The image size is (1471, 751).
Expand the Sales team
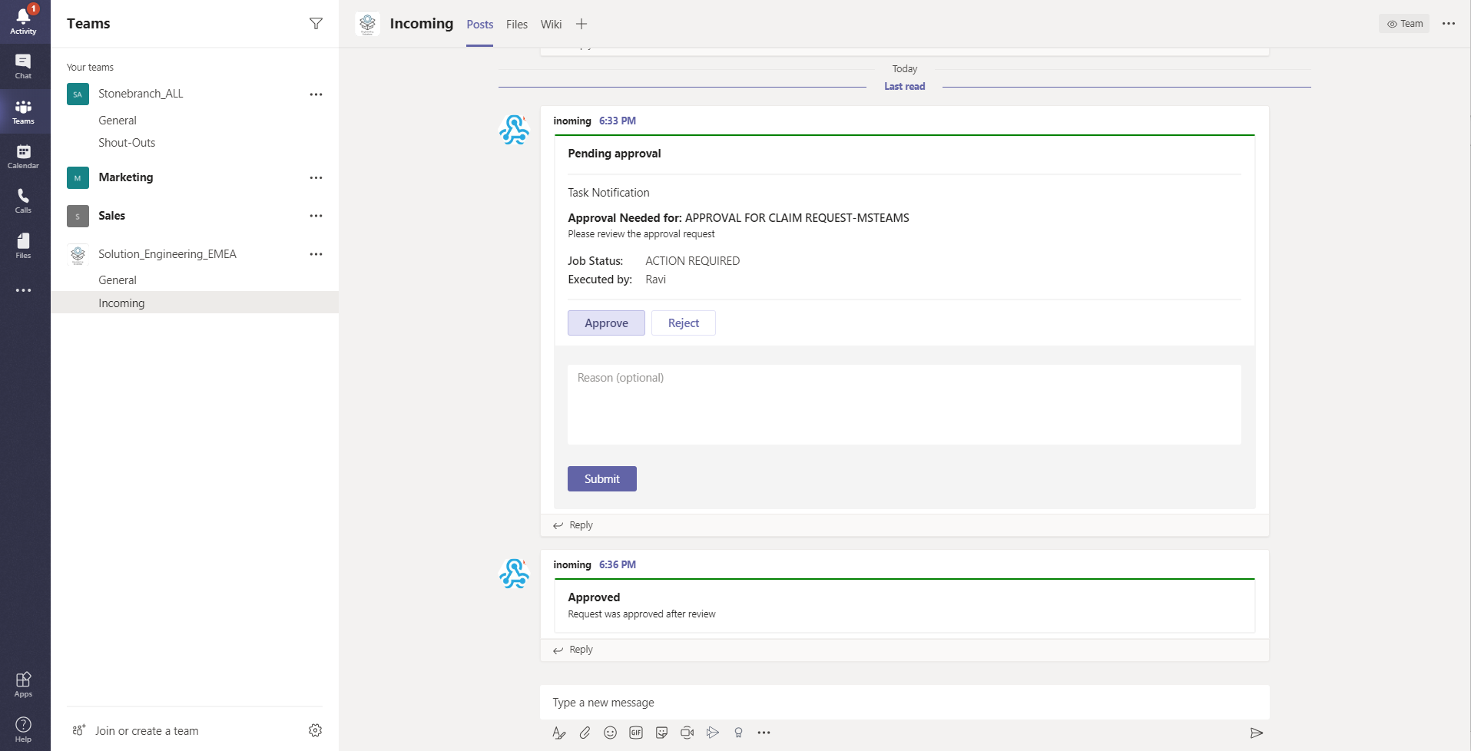coord(111,216)
